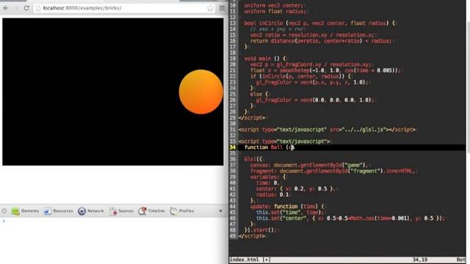Close DevTools with the round button
470x264 pixels.
[4, 211]
